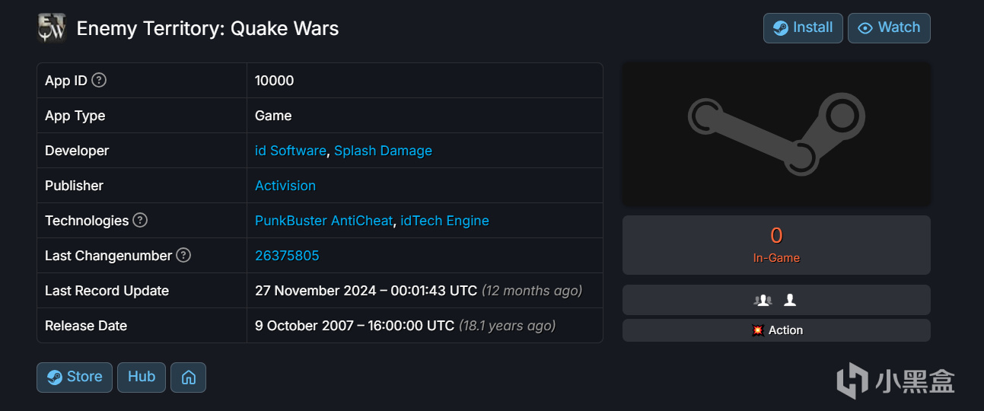The width and height of the screenshot is (984, 411).
Task: Follow the Activision publisher link
Action: (285, 186)
